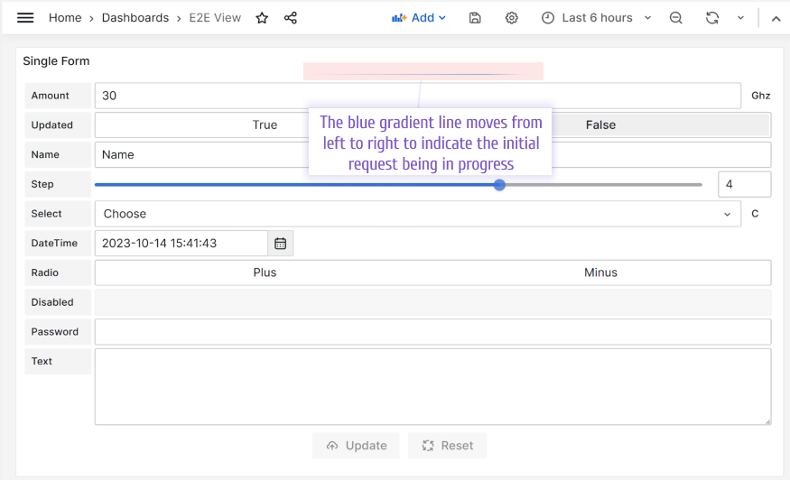Click the Step slider handle
This screenshot has width=790, height=480.
point(499,185)
